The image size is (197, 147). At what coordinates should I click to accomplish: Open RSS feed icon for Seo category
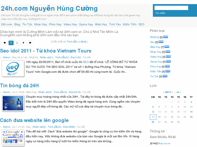tap(161, 42)
